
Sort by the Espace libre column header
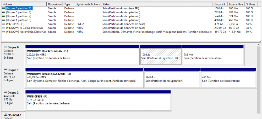[236, 4]
